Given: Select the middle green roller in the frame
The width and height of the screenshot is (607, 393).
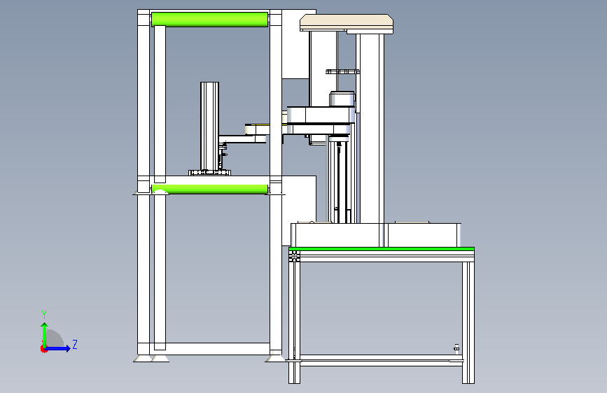Looking at the screenshot, I should pyautogui.click(x=209, y=189).
